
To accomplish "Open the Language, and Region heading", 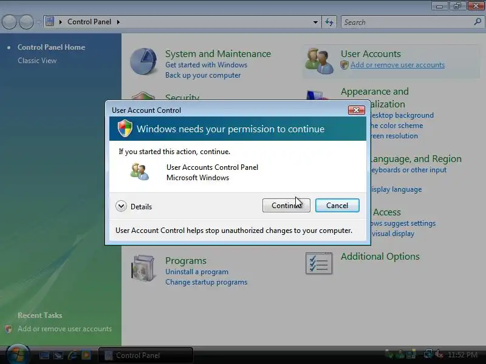I will coord(416,159).
